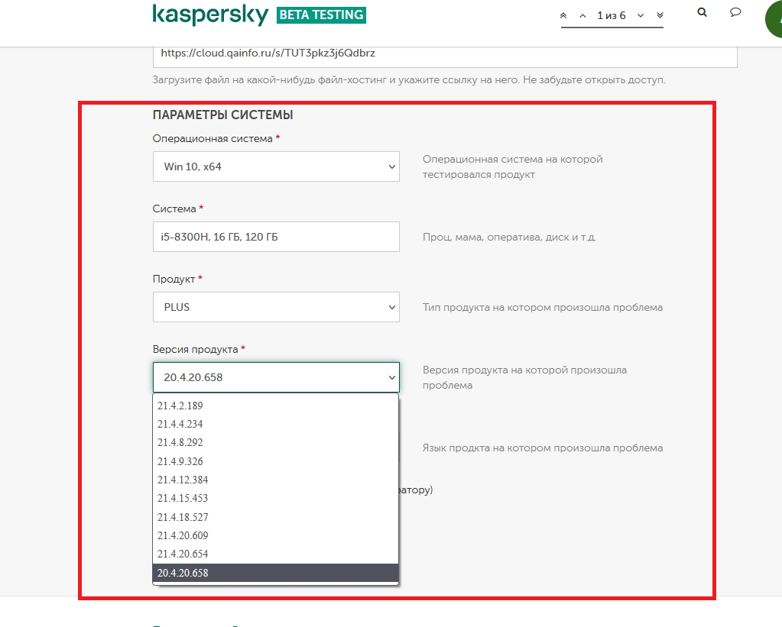Select version 21.4.9.326

point(276,461)
